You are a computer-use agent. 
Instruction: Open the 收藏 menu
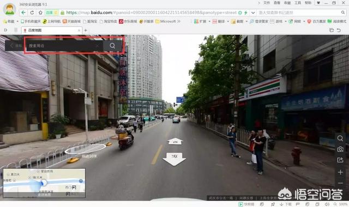(287, 3)
